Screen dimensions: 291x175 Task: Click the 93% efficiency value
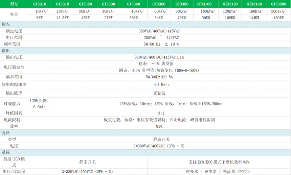[159, 126]
